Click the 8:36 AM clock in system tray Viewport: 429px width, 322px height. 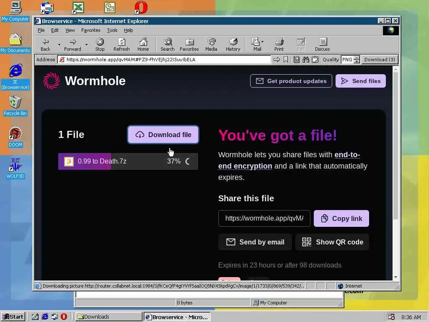tap(411, 317)
